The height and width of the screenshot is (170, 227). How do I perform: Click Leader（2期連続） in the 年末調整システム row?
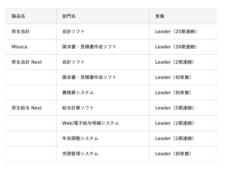pos(175,138)
